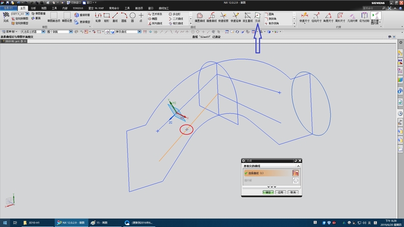Open the Windows Start menu
The image size is (404, 227).
[x=5, y=222]
